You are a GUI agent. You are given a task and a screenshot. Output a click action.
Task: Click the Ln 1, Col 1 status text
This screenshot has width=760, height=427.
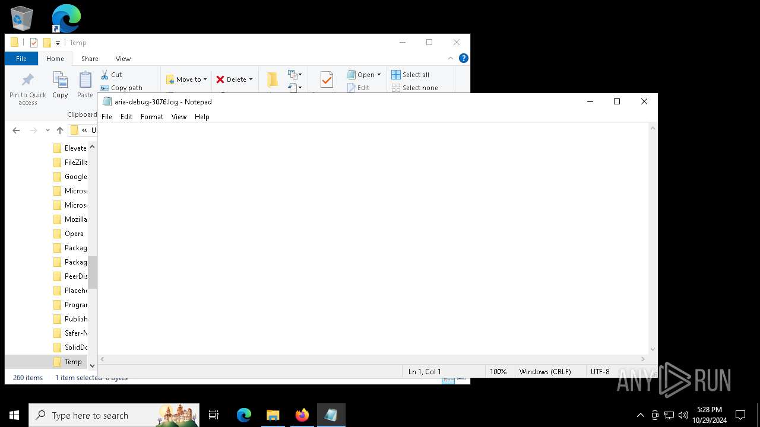tap(425, 372)
